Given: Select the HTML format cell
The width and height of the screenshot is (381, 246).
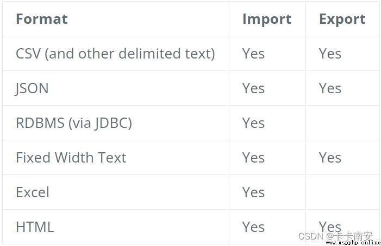Looking at the screenshot, I should pyautogui.click(x=35, y=227).
